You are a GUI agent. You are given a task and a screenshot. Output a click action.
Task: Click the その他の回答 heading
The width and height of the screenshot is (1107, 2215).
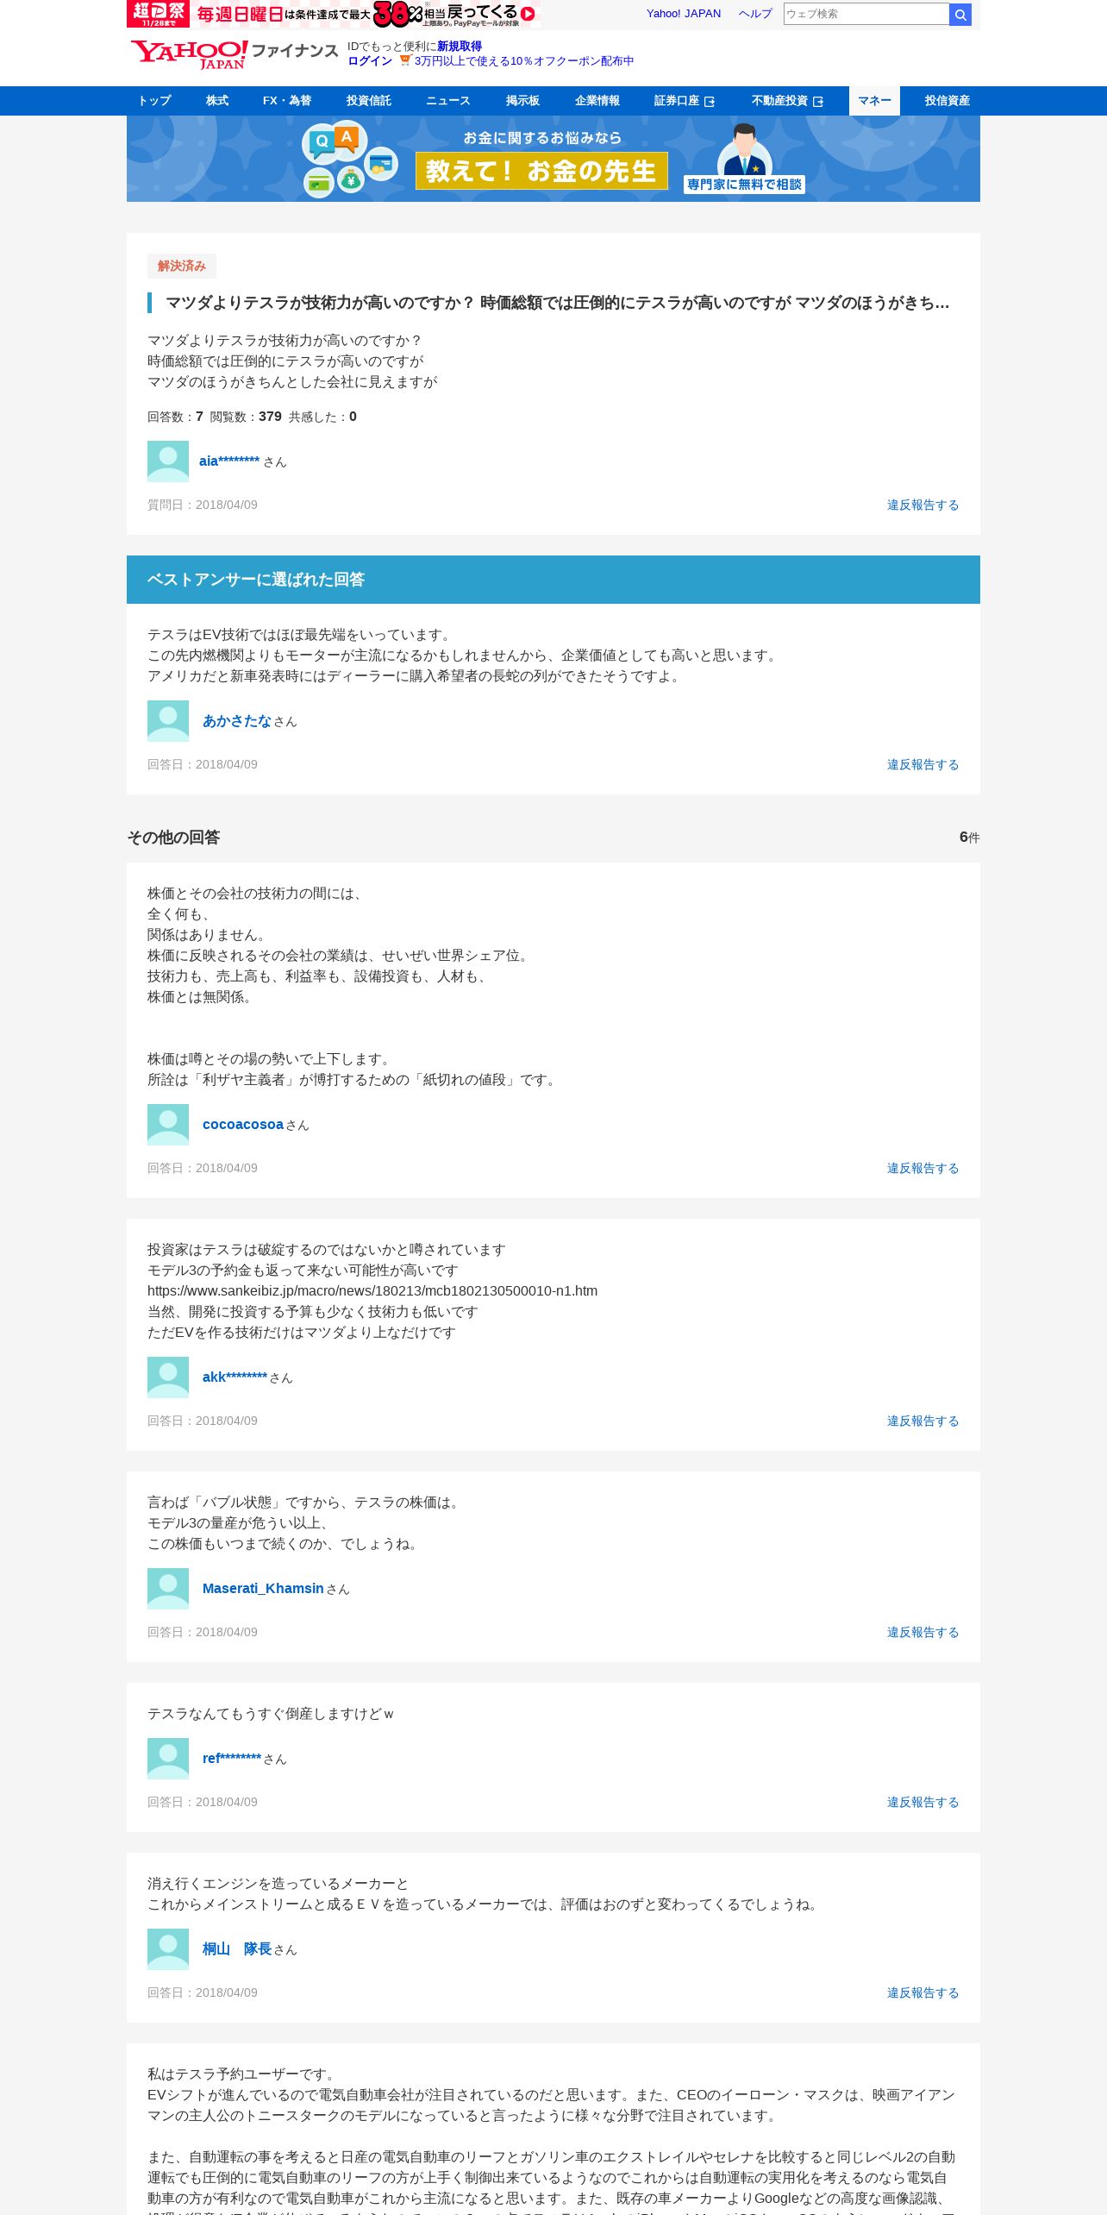click(x=173, y=838)
